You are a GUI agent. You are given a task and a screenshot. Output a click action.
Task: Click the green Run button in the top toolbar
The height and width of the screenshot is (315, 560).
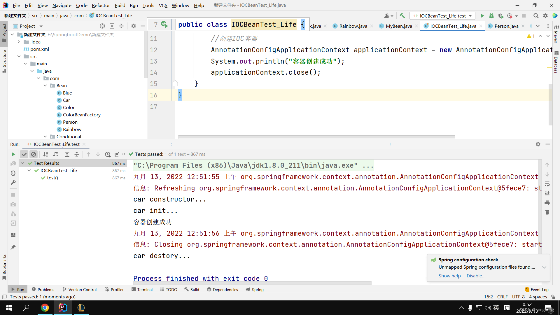482,16
